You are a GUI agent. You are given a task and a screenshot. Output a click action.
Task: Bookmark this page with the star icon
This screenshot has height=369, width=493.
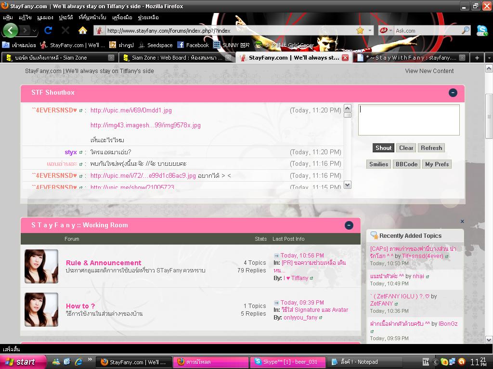click(360, 30)
